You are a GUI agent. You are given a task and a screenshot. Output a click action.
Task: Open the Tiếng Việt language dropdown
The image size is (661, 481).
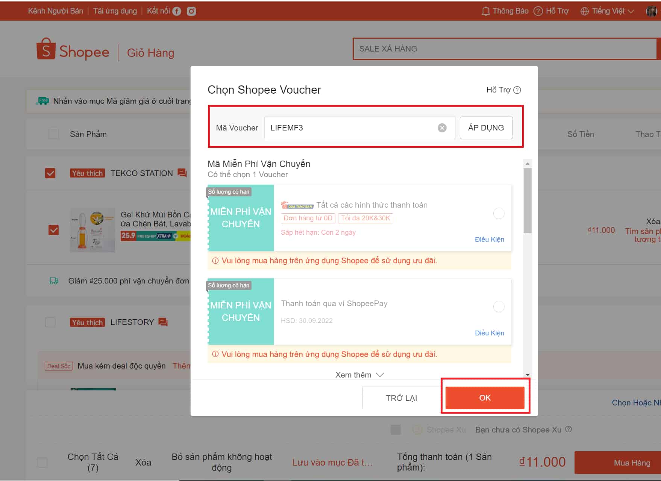coord(607,11)
